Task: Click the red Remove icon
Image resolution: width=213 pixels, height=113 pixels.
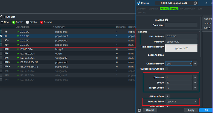Action: point(42,22)
